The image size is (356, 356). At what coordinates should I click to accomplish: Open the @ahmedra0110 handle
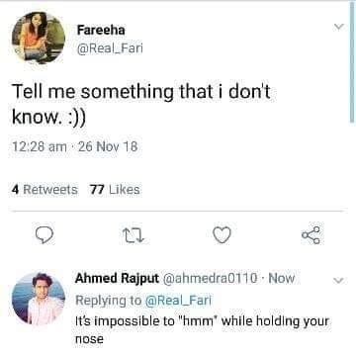tap(210, 279)
